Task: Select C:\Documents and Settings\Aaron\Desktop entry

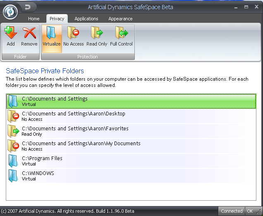Action: pos(131,116)
